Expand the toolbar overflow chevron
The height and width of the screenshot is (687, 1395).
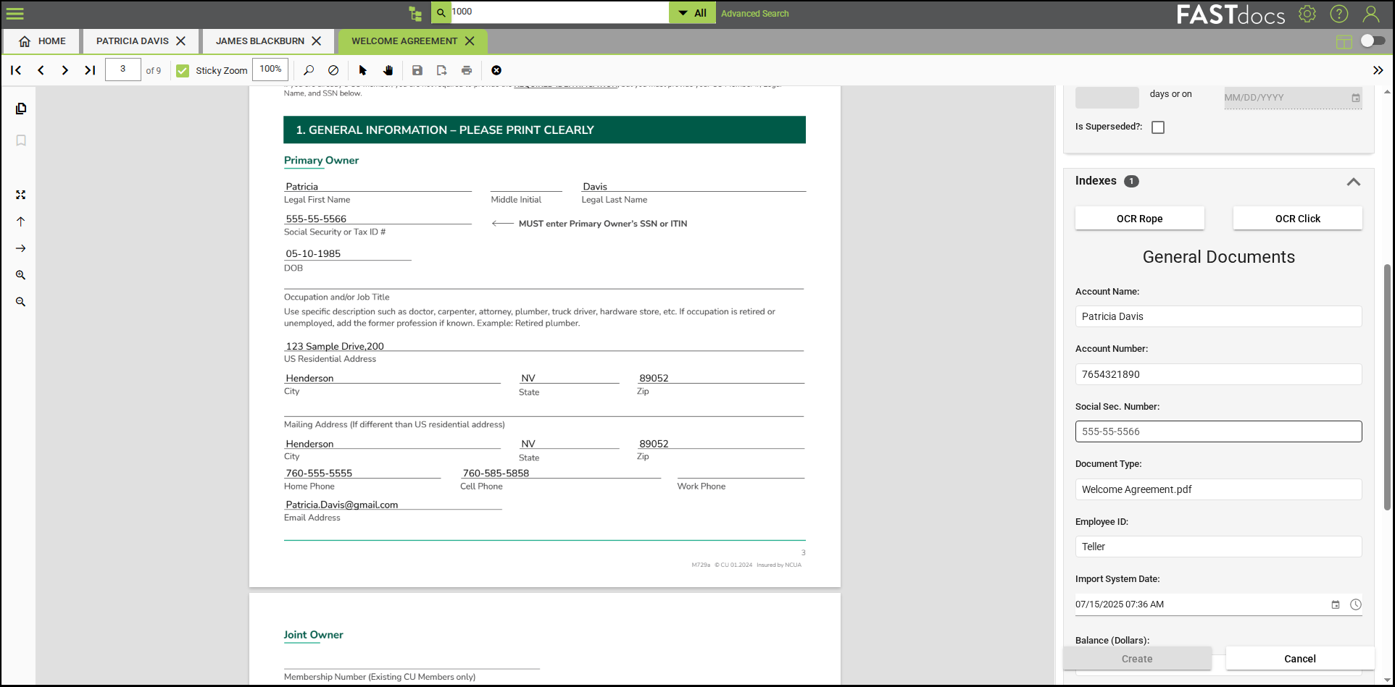(1378, 70)
